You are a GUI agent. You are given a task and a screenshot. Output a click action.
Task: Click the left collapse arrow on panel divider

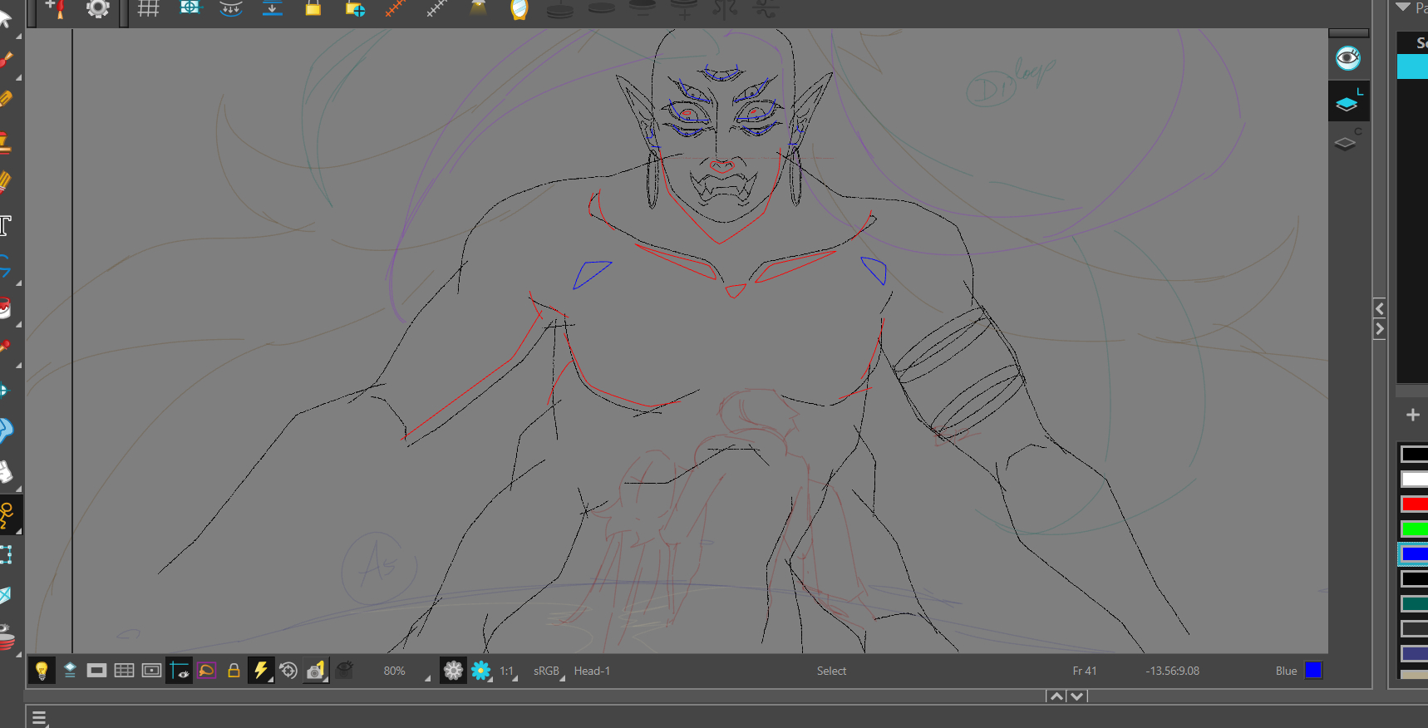(x=1380, y=309)
